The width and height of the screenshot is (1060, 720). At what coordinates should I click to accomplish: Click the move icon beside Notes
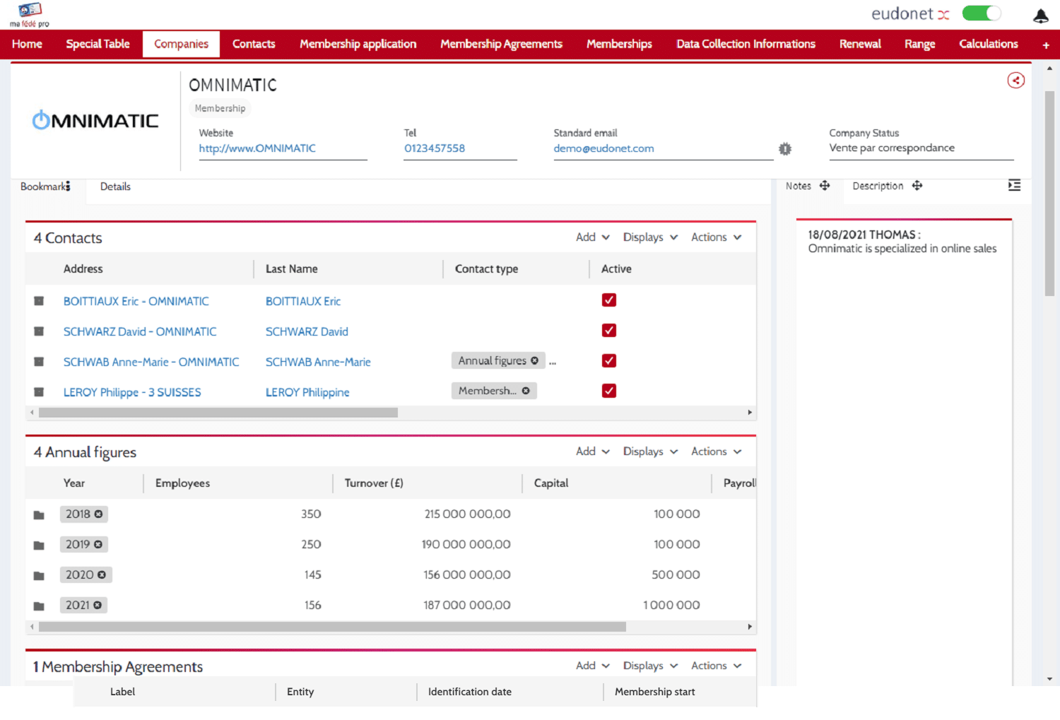tap(825, 186)
